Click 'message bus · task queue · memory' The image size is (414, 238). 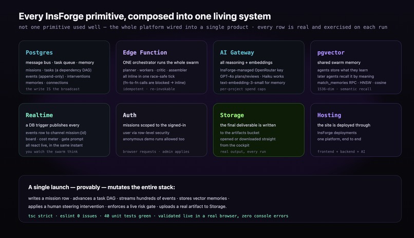(x=60, y=63)
